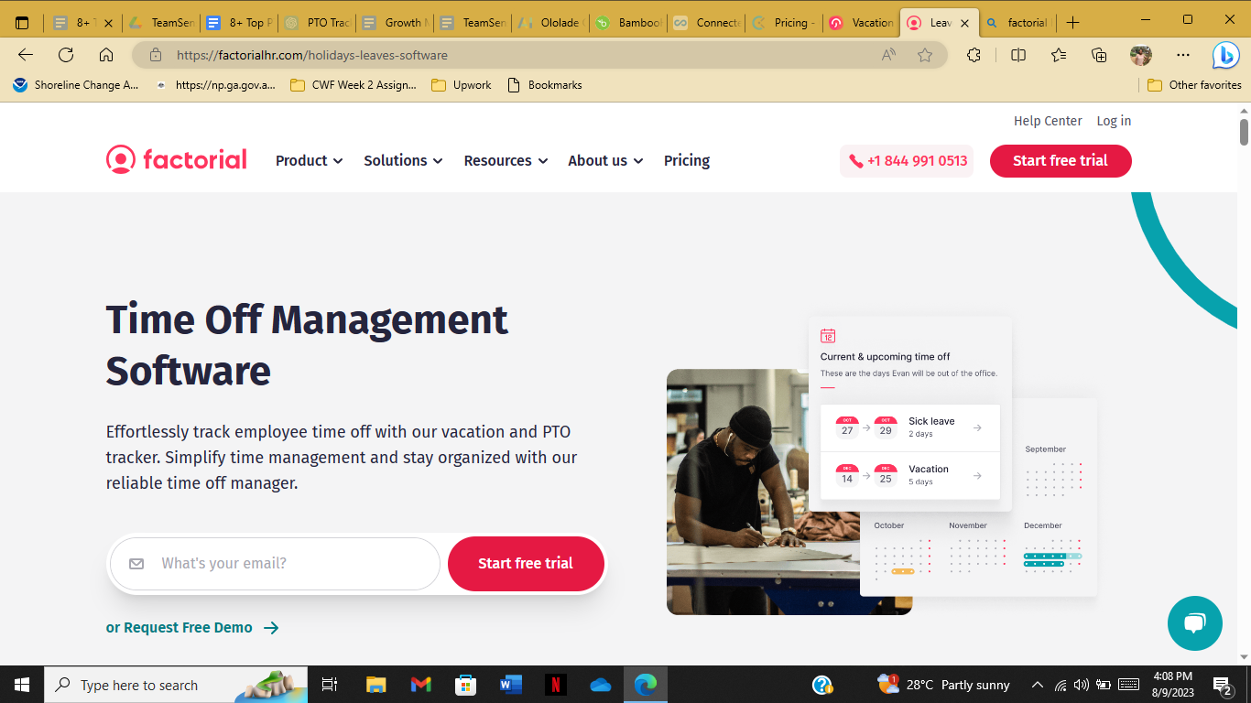1251x703 pixels.
Task: Open the Bookmarks folder in favorites bar
Action: click(545, 85)
